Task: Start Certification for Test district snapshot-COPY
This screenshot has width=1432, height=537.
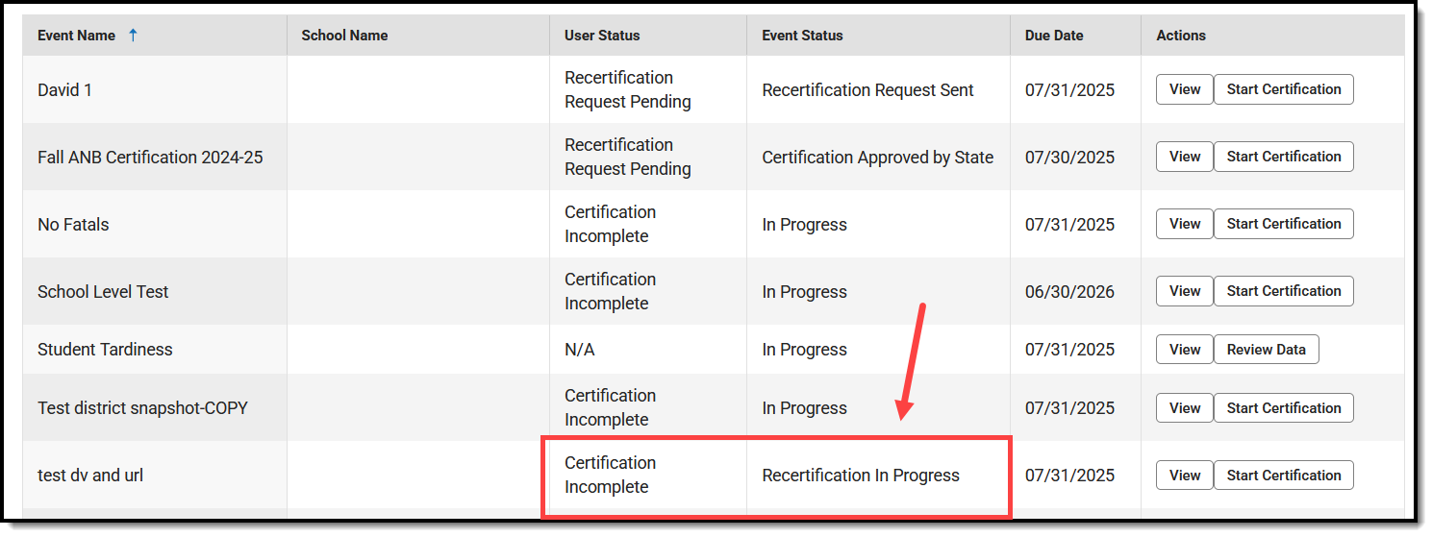Action: tap(1284, 408)
